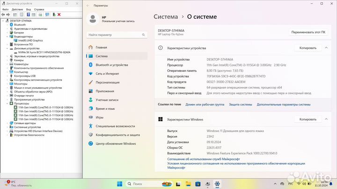Screen dimensions: 337x189
Task: Click Windows Update icon in Settings sidebar
Action: tap(91, 144)
